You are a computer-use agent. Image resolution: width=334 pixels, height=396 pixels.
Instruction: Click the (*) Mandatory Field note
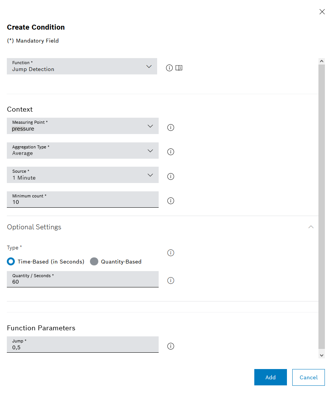pos(33,41)
